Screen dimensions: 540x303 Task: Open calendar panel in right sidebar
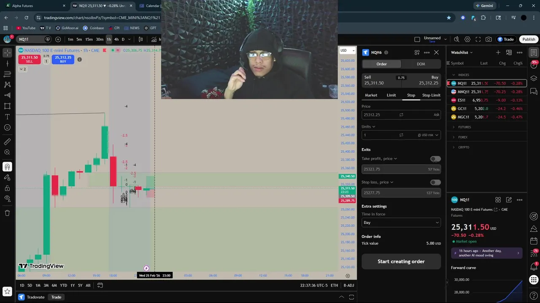(534, 241)
